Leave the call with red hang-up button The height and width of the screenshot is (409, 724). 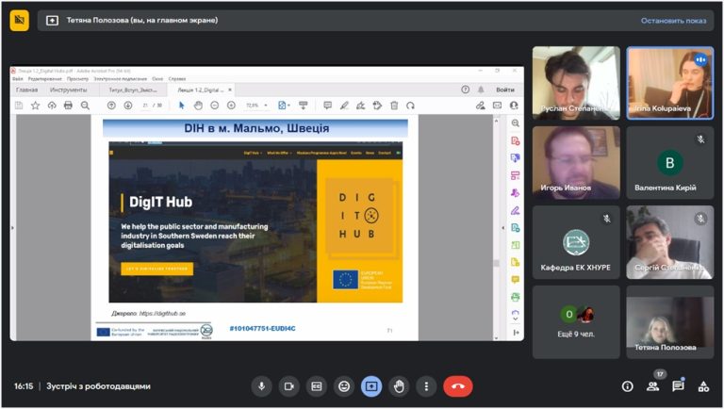click(457, 386)
